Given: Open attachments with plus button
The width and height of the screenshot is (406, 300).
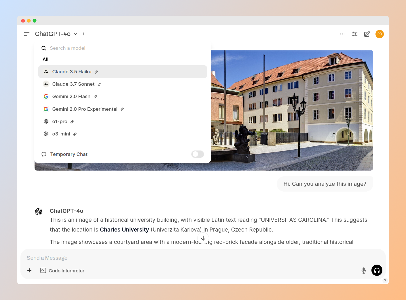Looking at the screenshot, I should (x=29, y=270).
